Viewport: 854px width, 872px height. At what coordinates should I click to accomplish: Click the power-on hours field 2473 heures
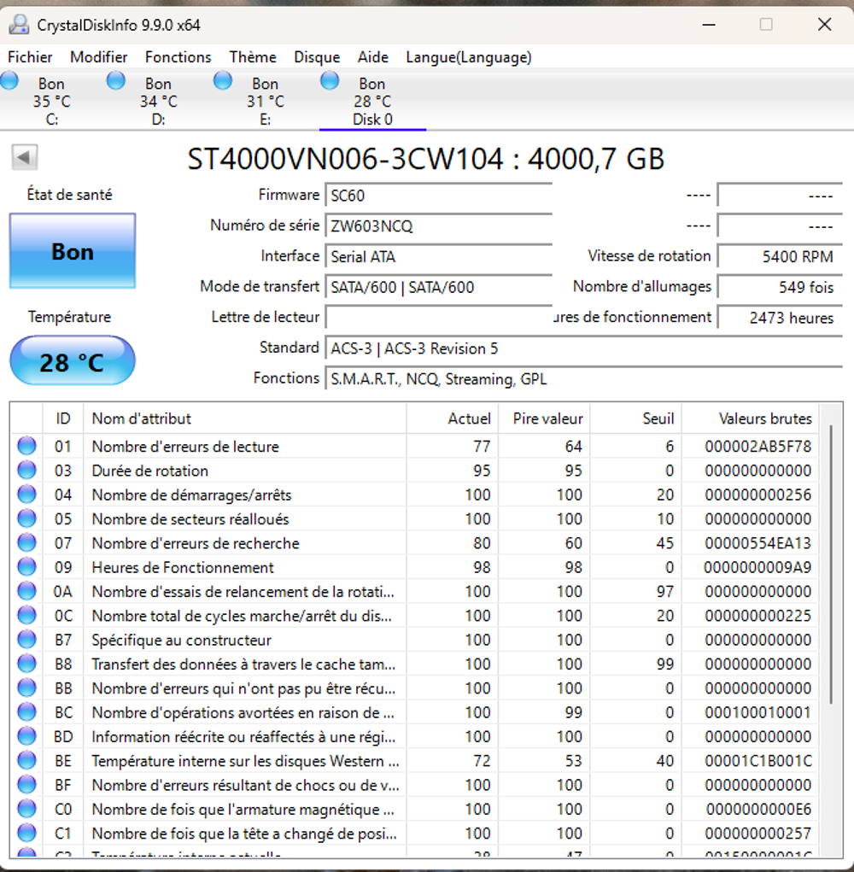pyautogui.click(x=780, y=318)
